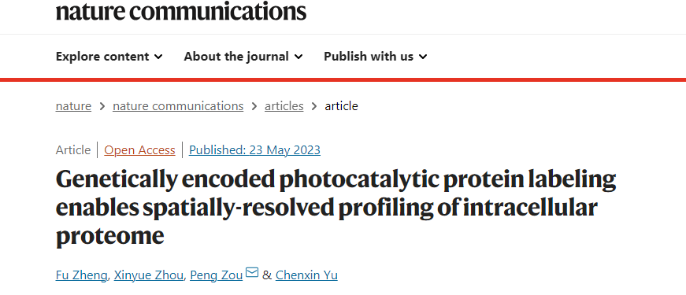The image size is (686, 295).
Task: Open the Explore content menu
Action: click(x=109, y=57)
